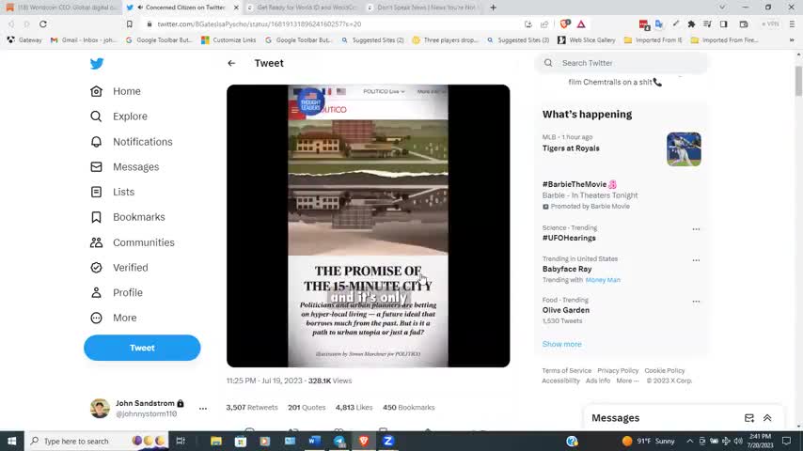Click John Sandstrom profile avatar
This screenshot has height=451, width=803.
point(100,409)
